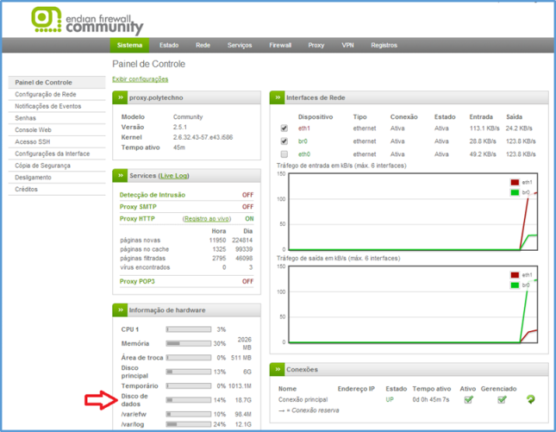Open Console Web in the sidebar
The image size is (556, 432).
click(57, 130)
